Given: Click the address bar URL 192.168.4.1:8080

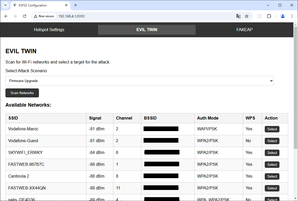Looking at the screenshot, I should pyautogui.click(x=71, y=16).
